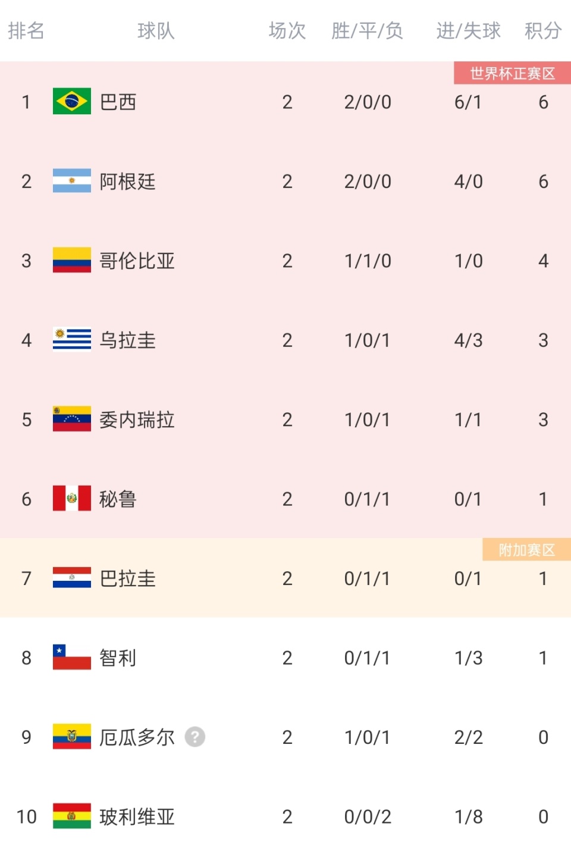
Task: Tap the Venezuela flag icon
Action: [x=71, y=419]
